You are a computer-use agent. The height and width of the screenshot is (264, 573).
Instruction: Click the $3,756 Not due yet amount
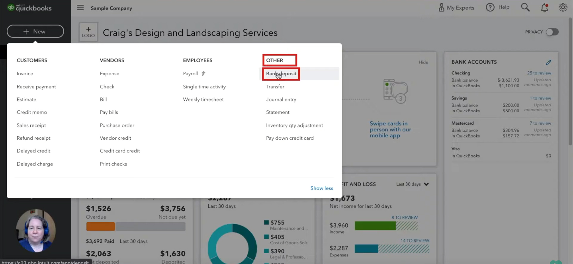[173, 209]
